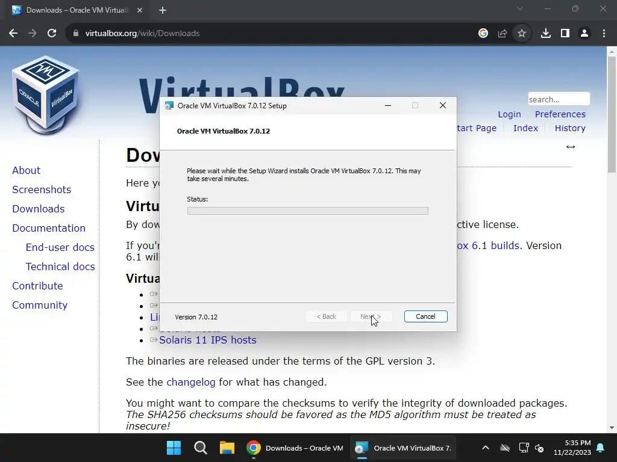
Task: Open the History link
Action: pyautogui.click(x=570, y=128)
